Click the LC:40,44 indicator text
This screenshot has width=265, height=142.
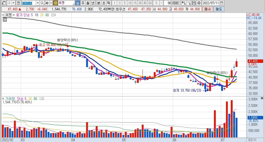[x=253, y=15]
